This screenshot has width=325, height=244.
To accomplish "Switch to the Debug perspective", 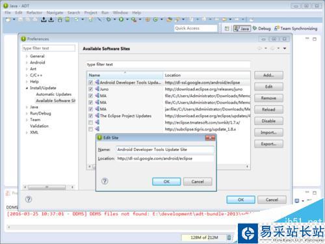I will 262,29.
